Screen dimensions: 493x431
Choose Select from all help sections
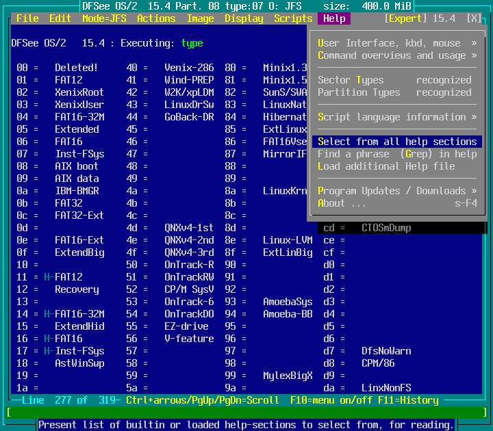click(397, 142)
